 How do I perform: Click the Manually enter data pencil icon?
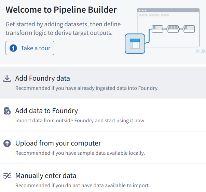[x=7, y=176]
